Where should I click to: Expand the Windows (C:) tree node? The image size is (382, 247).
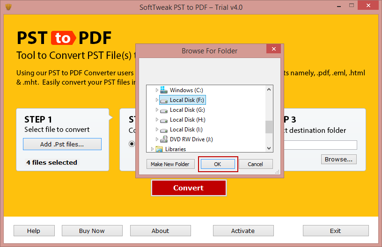point(157,90)
